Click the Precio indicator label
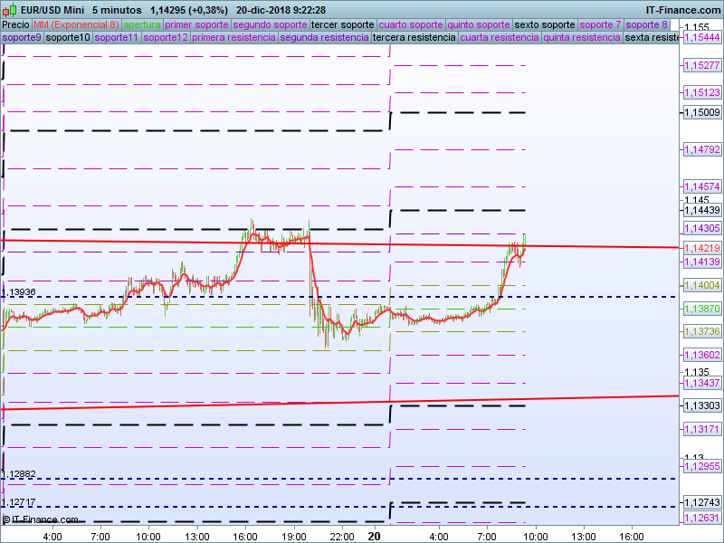724x543 pixels. coord(15,24)
